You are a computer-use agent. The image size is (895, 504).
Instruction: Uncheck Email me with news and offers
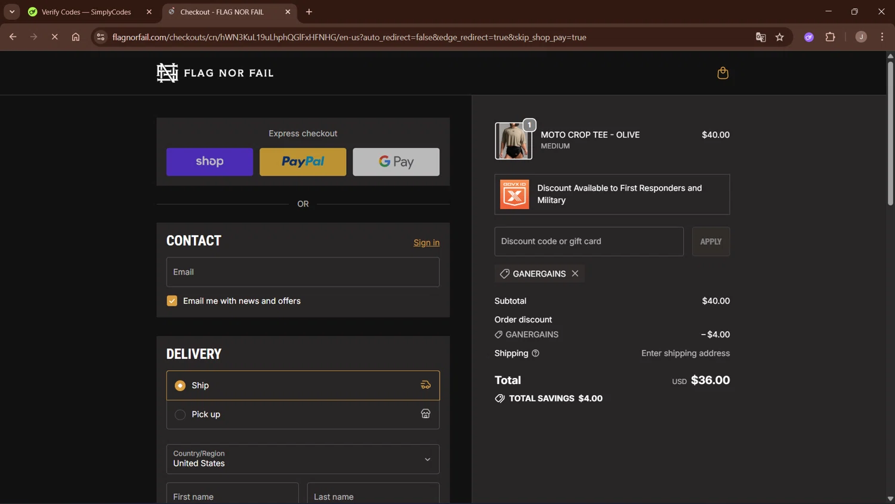click(172, 301)
